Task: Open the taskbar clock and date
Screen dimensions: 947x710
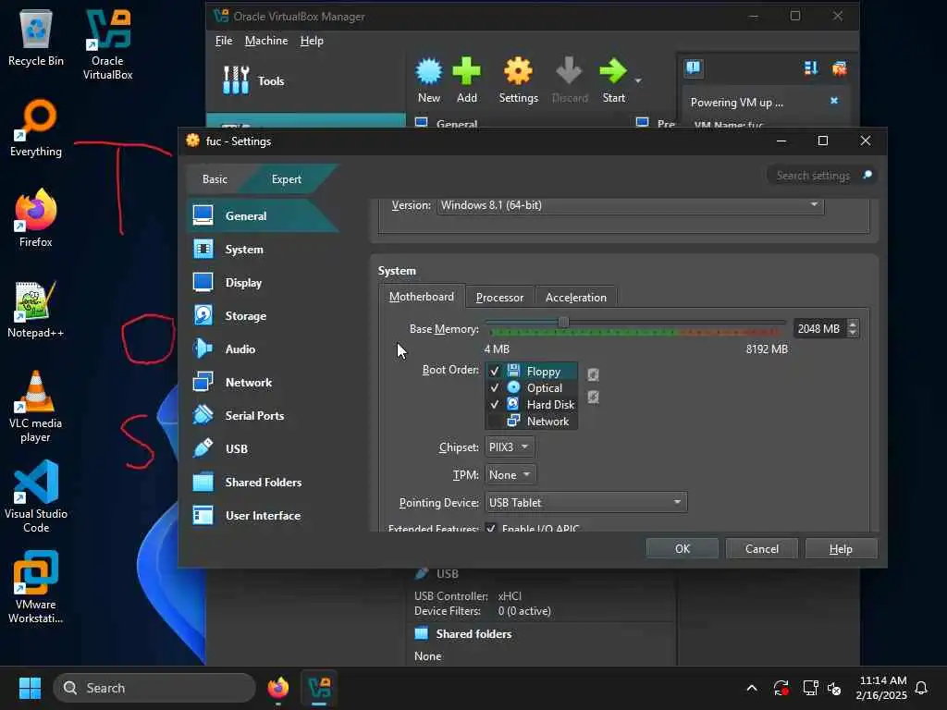Action: (881, 688)
